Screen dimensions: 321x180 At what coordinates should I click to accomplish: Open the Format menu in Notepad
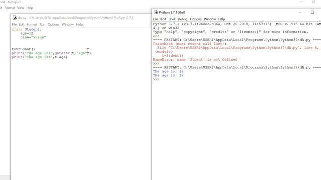pos(10,8)
